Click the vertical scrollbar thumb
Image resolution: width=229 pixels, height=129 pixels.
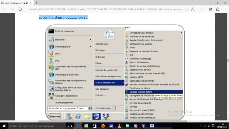point(228,61)
